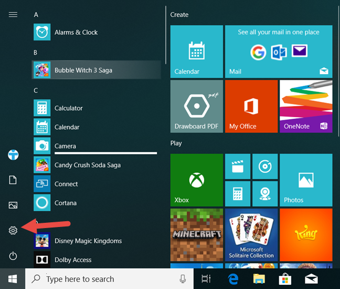Open Microsoft Solitaire Collection tile

click(x=251, y=235)
